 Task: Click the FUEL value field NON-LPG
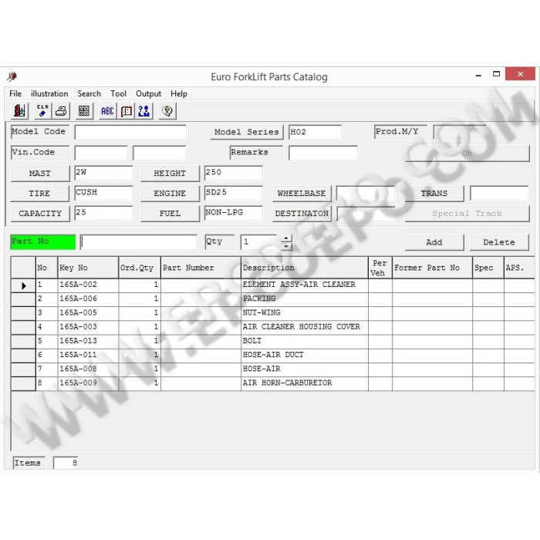tap(234, 213)
